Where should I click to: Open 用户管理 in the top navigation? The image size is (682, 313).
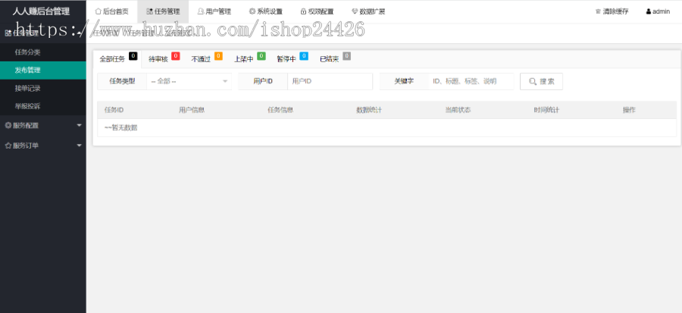pyautogui.click(x=214, y=11)
